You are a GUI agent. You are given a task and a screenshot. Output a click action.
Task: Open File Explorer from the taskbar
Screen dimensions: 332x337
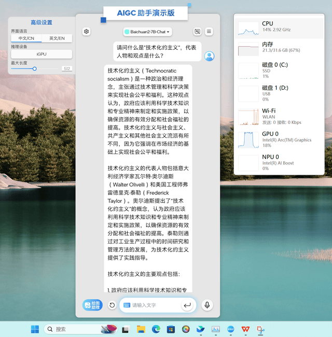141,329
